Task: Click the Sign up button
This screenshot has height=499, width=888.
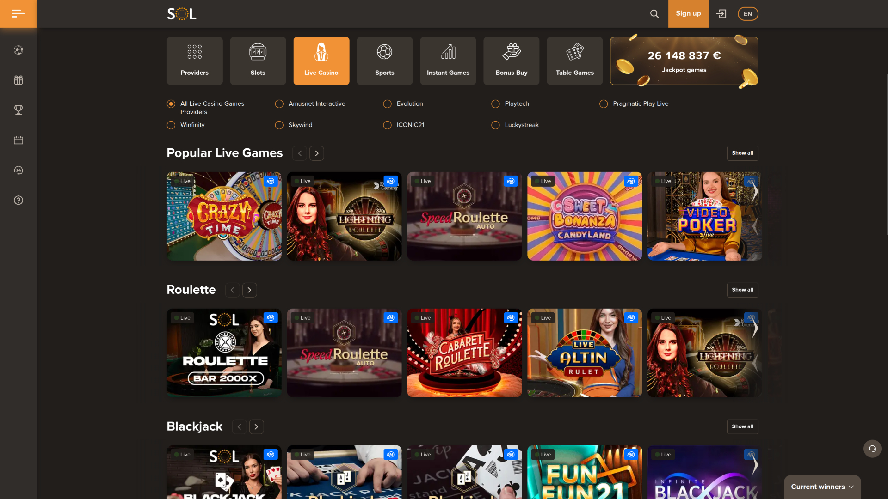Action: (x=688, y=13)
